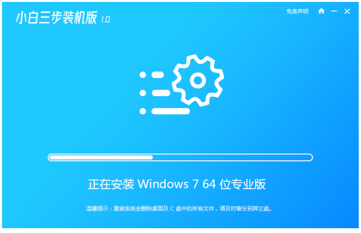Click the center hole of the gear
Screen dimensions: 361x233
coord(198,80)
